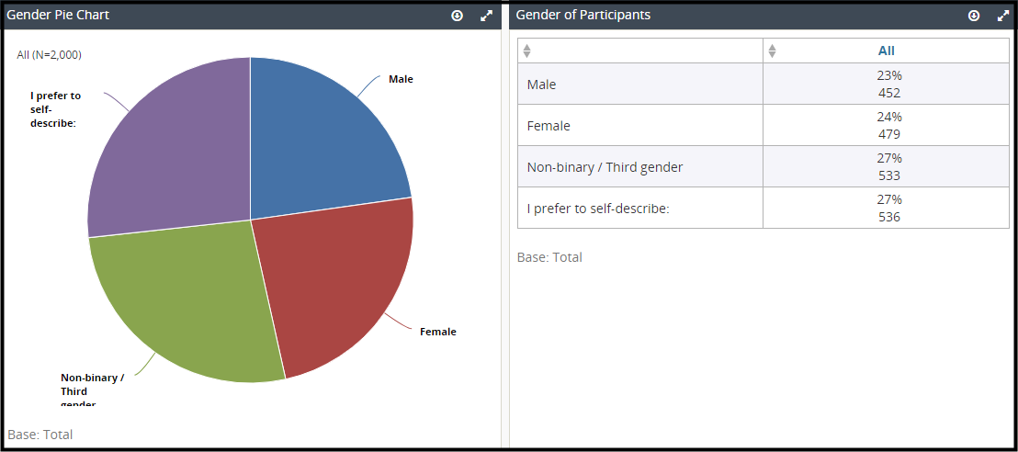
Task: Click the All (N=2,000) chart caption
Action: 50,55
